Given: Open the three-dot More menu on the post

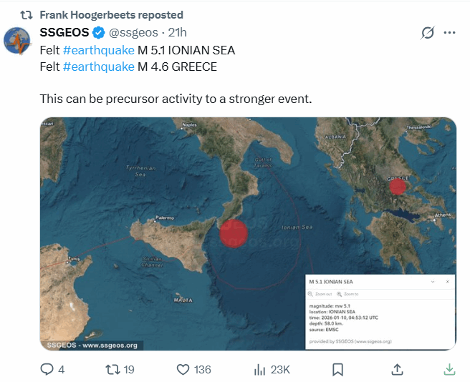Looking at the screenshot, I should click(x=450, y=33).
